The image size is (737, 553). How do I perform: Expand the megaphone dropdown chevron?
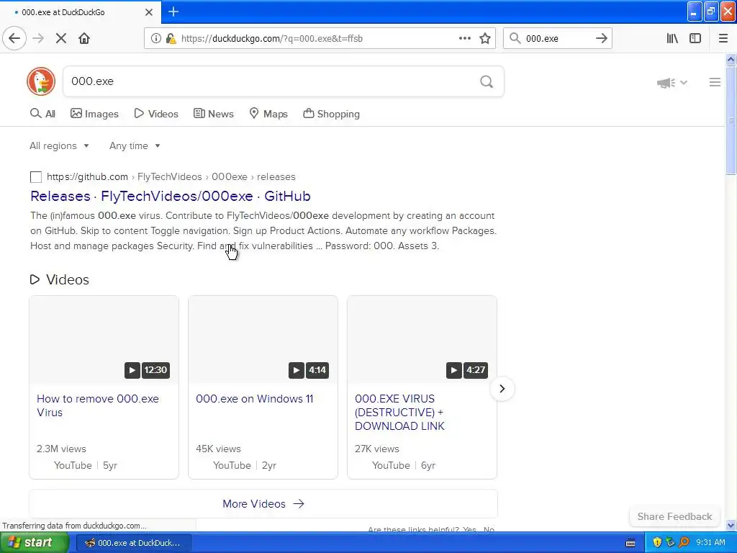tap(684, 83)
